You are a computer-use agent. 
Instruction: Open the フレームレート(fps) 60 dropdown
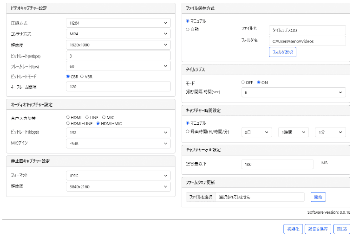118,66
